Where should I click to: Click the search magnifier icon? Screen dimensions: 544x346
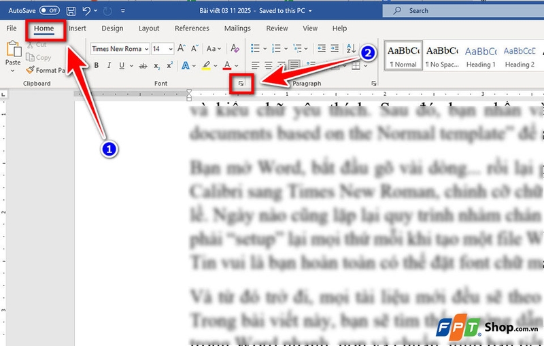tap(397, 11)
